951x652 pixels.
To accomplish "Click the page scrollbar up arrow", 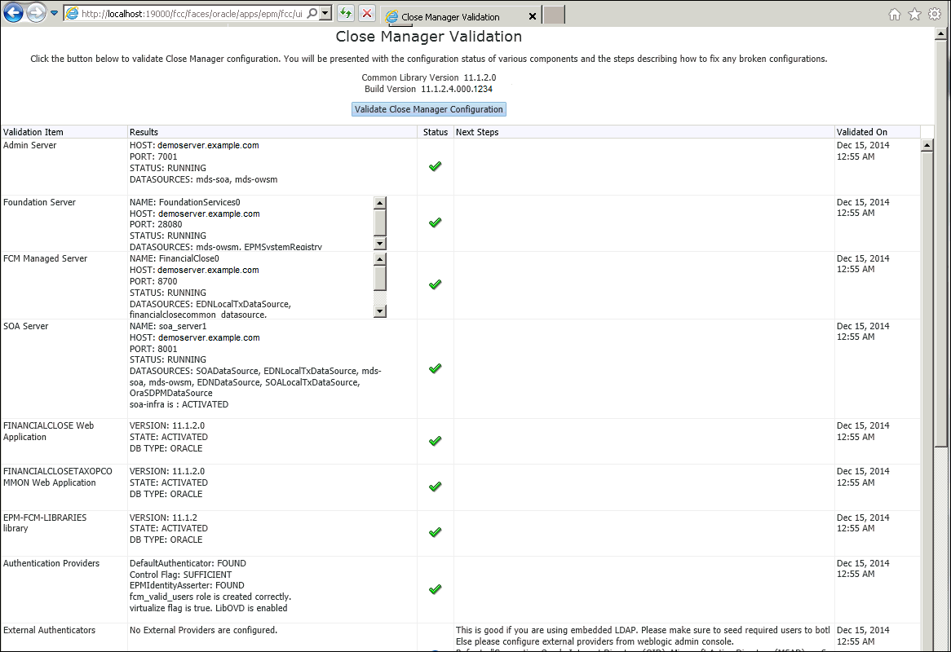I will [x=940, y=34].
